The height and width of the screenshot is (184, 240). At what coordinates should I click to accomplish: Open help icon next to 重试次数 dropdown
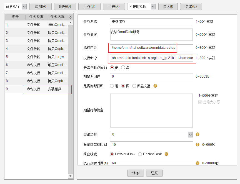coord(197,134)
